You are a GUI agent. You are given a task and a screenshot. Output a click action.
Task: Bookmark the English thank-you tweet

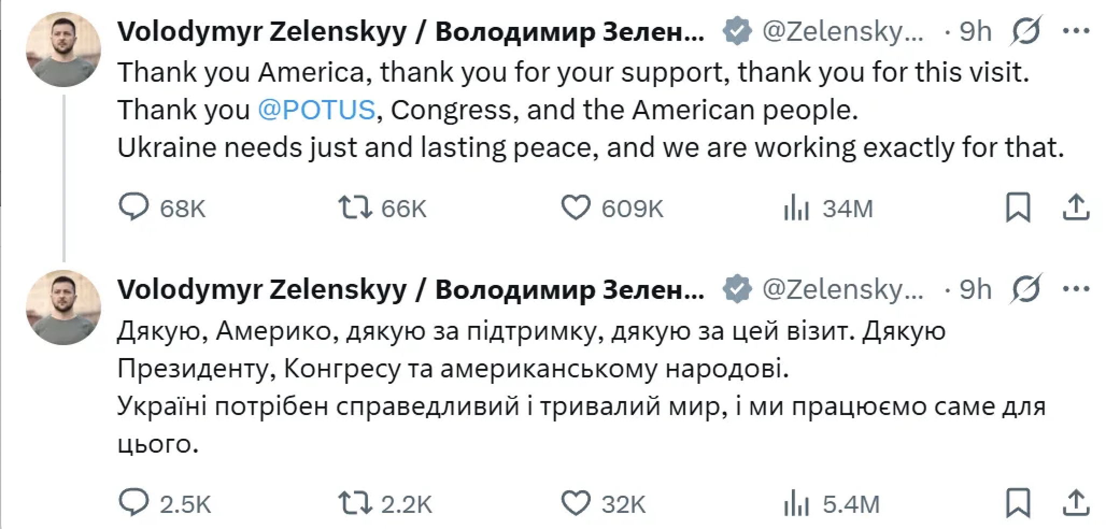pyautogui.click(x=1018, y=208)
